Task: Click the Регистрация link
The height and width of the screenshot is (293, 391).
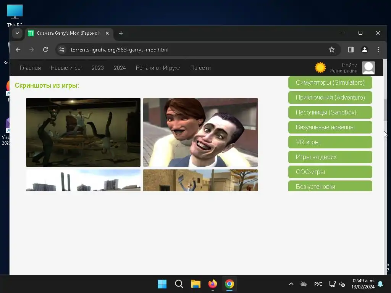Action: coord(344,71)
